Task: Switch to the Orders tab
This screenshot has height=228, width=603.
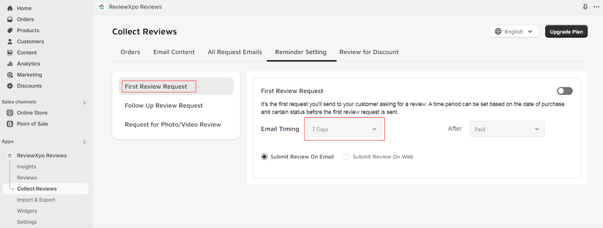Action: tap(130, 52)
